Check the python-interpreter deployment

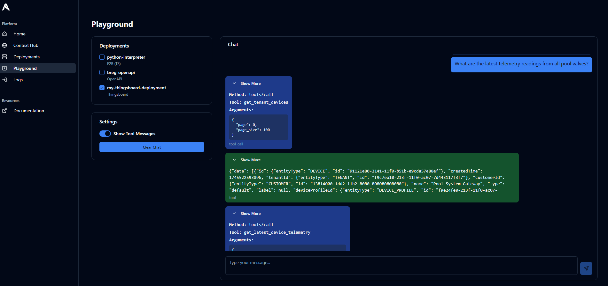click(x=102, y=57)
